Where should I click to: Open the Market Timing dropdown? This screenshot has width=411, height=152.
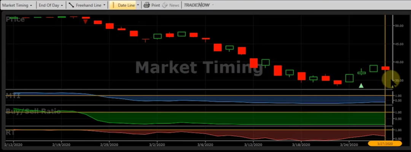click(x=17, y=5)
